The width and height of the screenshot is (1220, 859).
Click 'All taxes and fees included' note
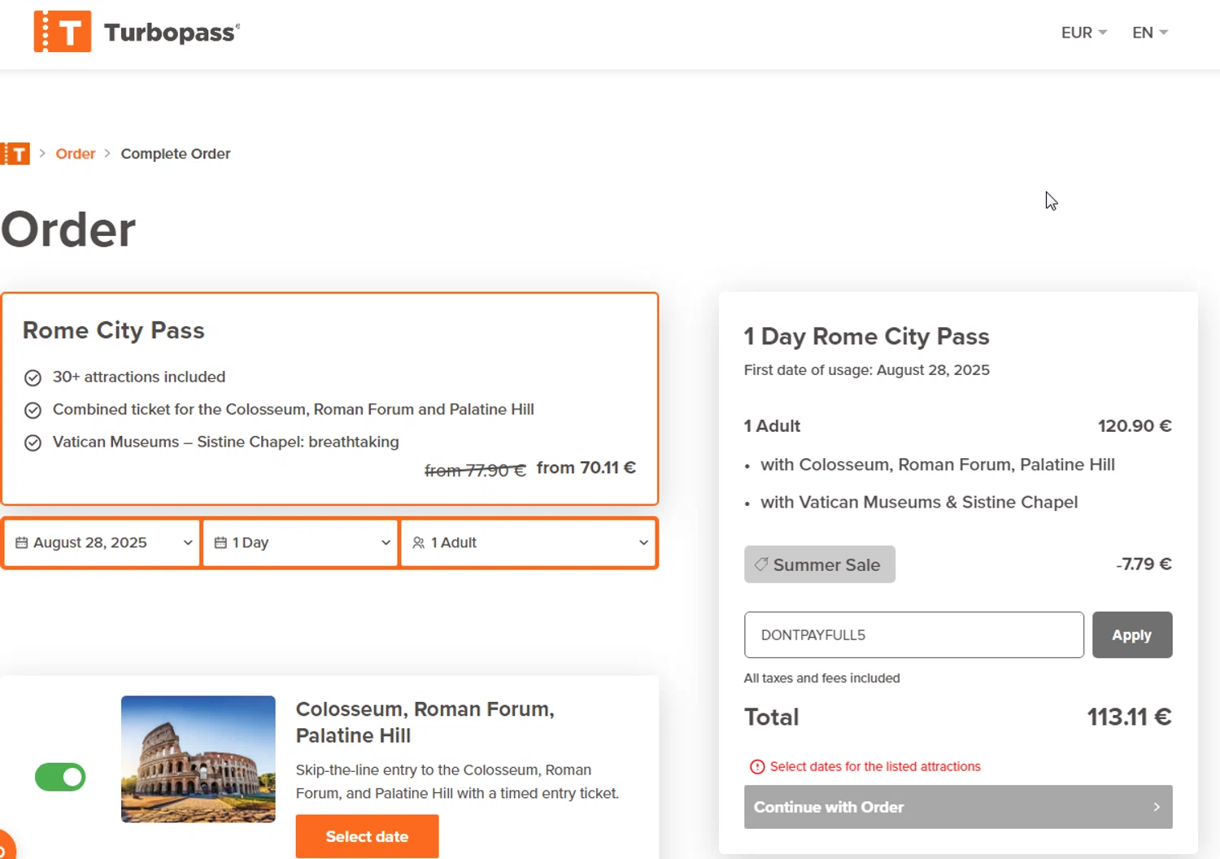point(821,678)
